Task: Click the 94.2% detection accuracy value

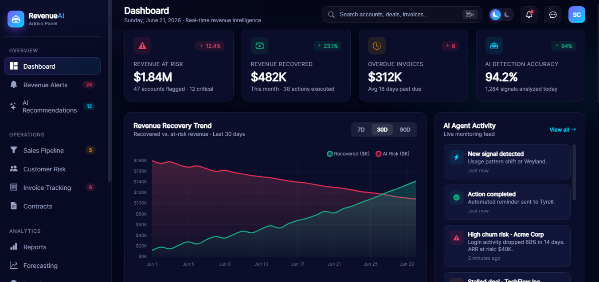Action: (501, 77)
